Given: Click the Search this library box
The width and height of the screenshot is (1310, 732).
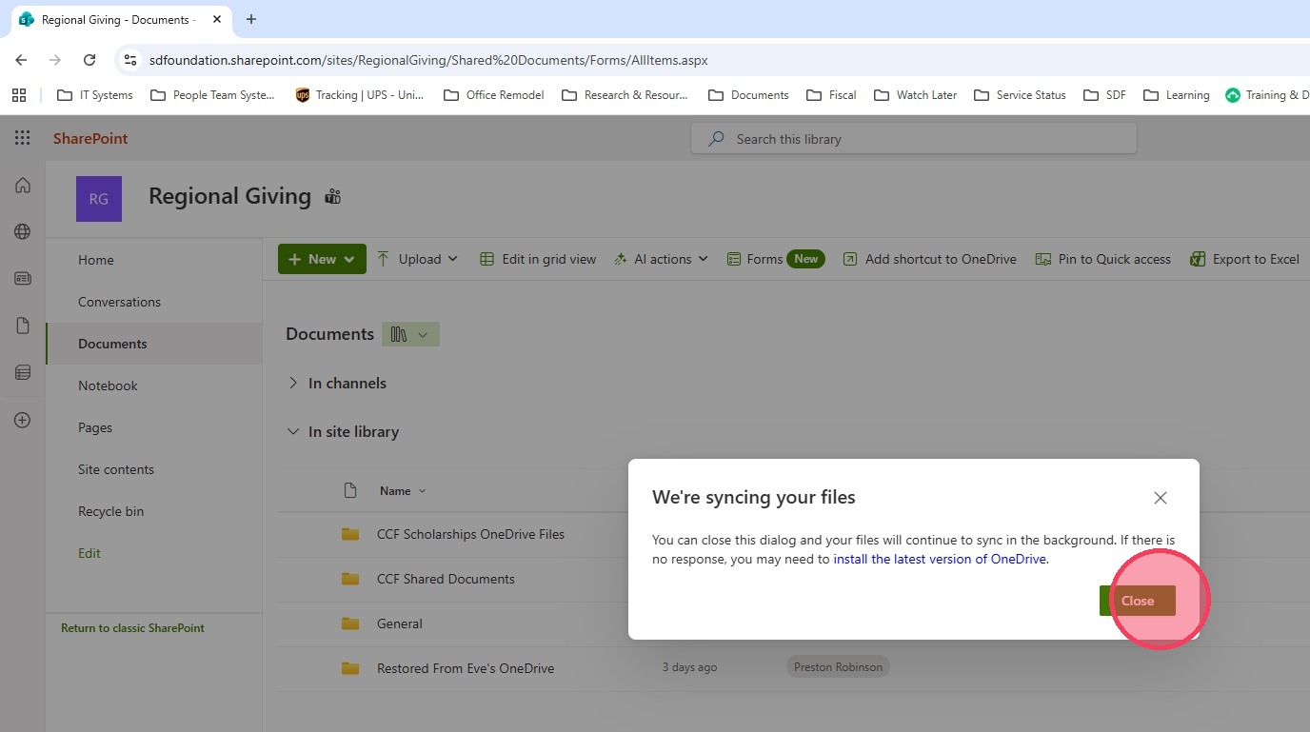Looking at the screenshot, I should coord(914,139).
